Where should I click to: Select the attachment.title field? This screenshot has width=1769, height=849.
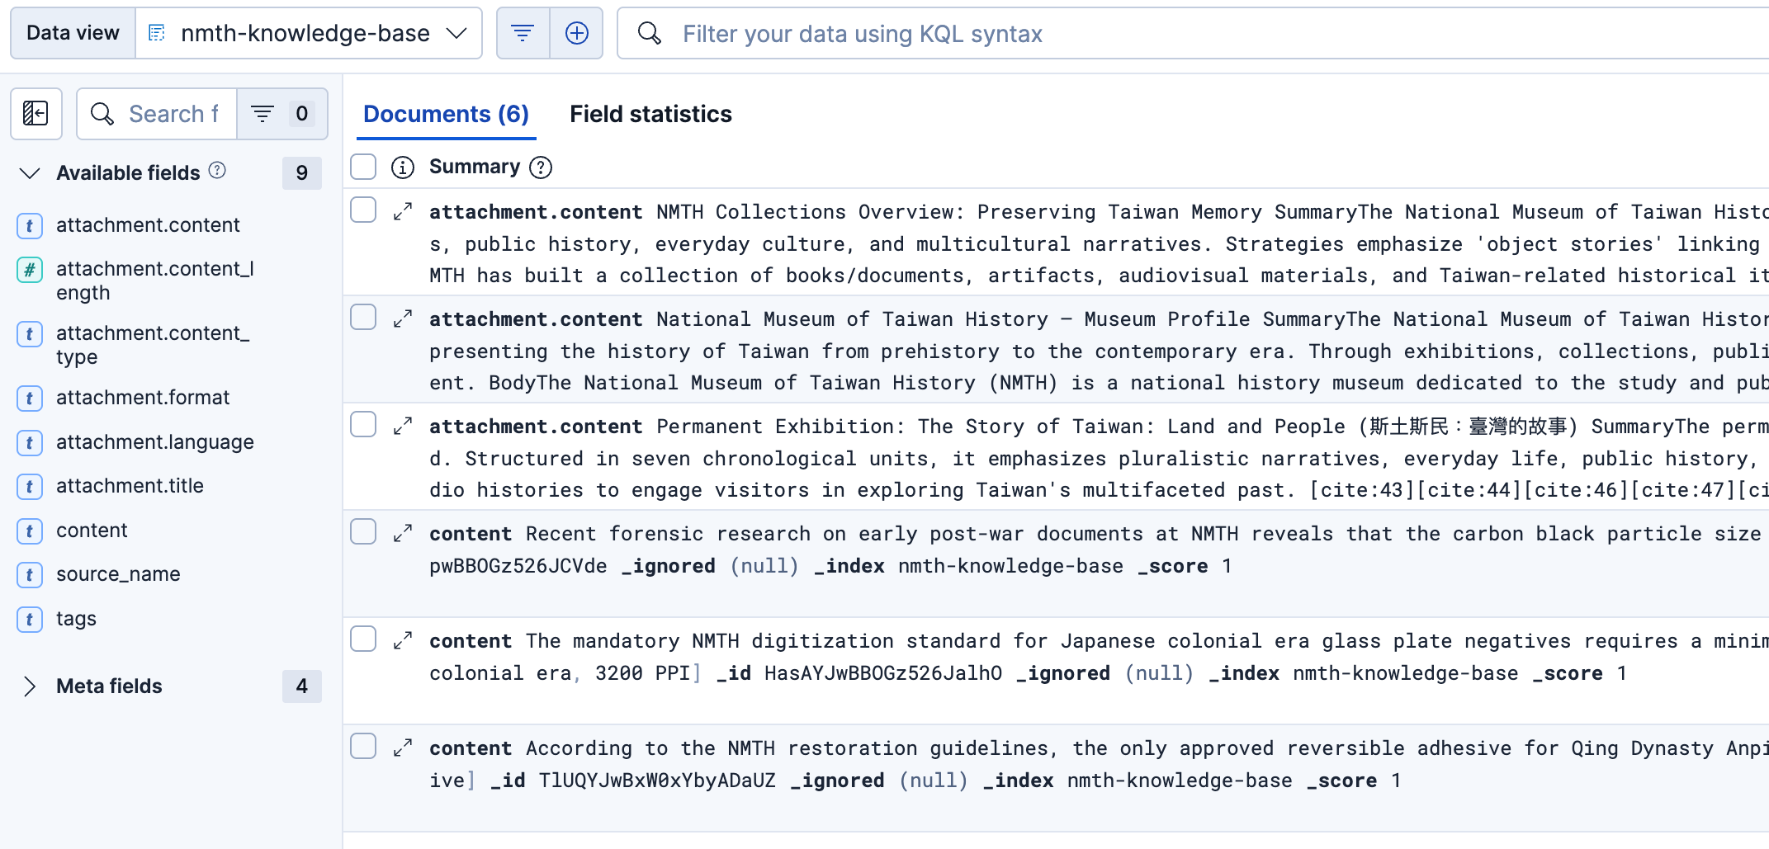click(130, 486)
